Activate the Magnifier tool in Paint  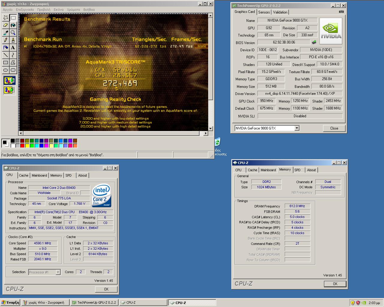[x=13, y=33]
